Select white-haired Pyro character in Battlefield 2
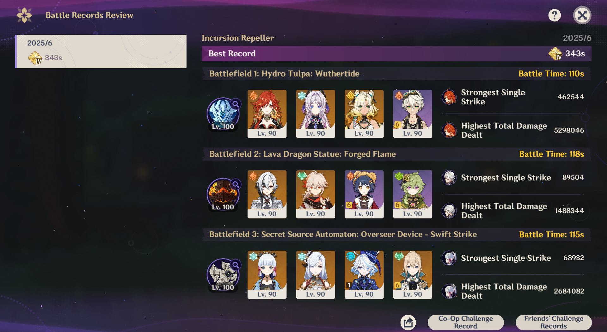This screenshot has width=607, height=332. tap(267, 194)
